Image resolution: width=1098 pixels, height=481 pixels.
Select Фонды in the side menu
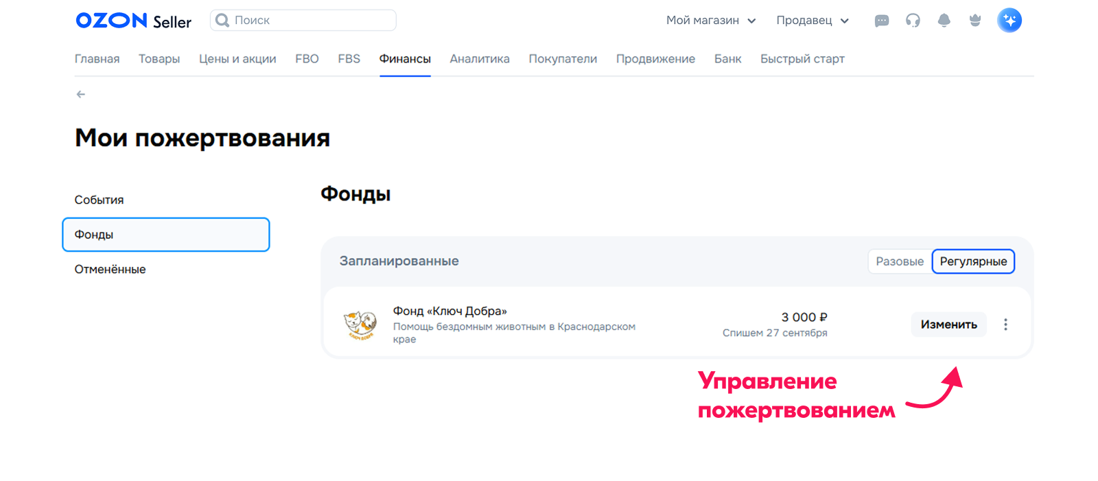pos(165,235)
